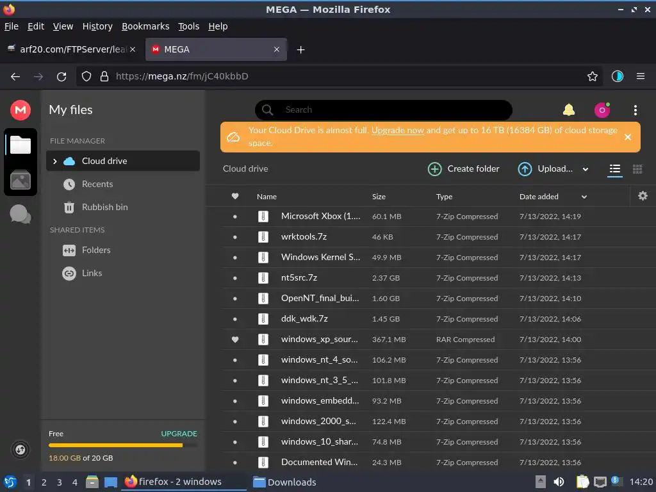Viewport: 656px width, 492px height.
Task: Close the MEGA browser tab
Action: [x=277, y=49]
